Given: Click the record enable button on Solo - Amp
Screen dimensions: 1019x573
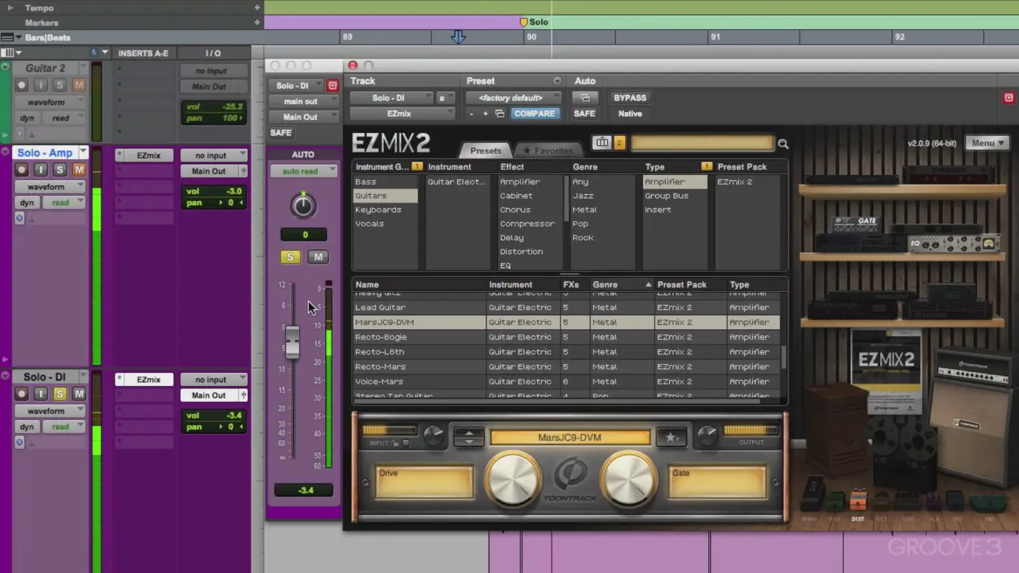Looking at the screenshot, I should point(22,169).
